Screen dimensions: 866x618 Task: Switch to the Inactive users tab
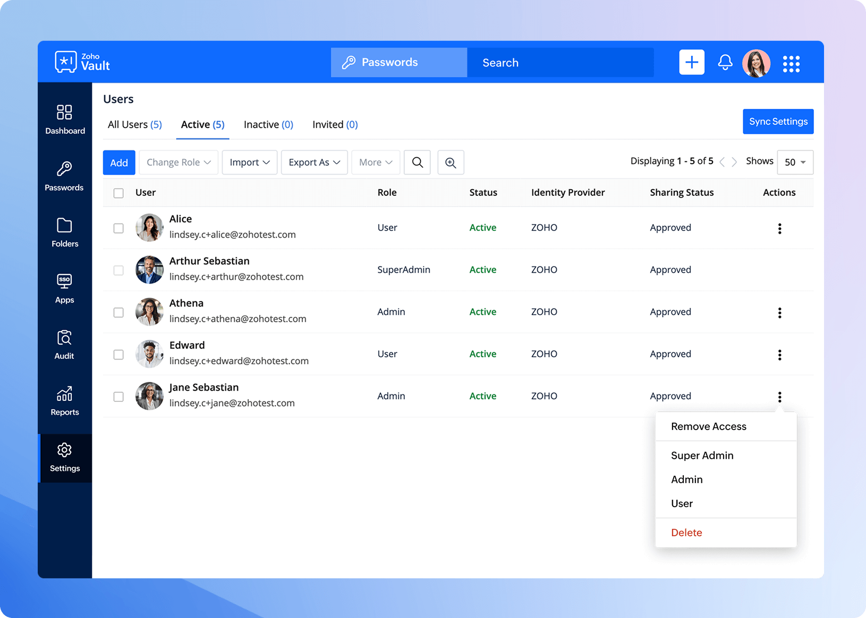268,124
